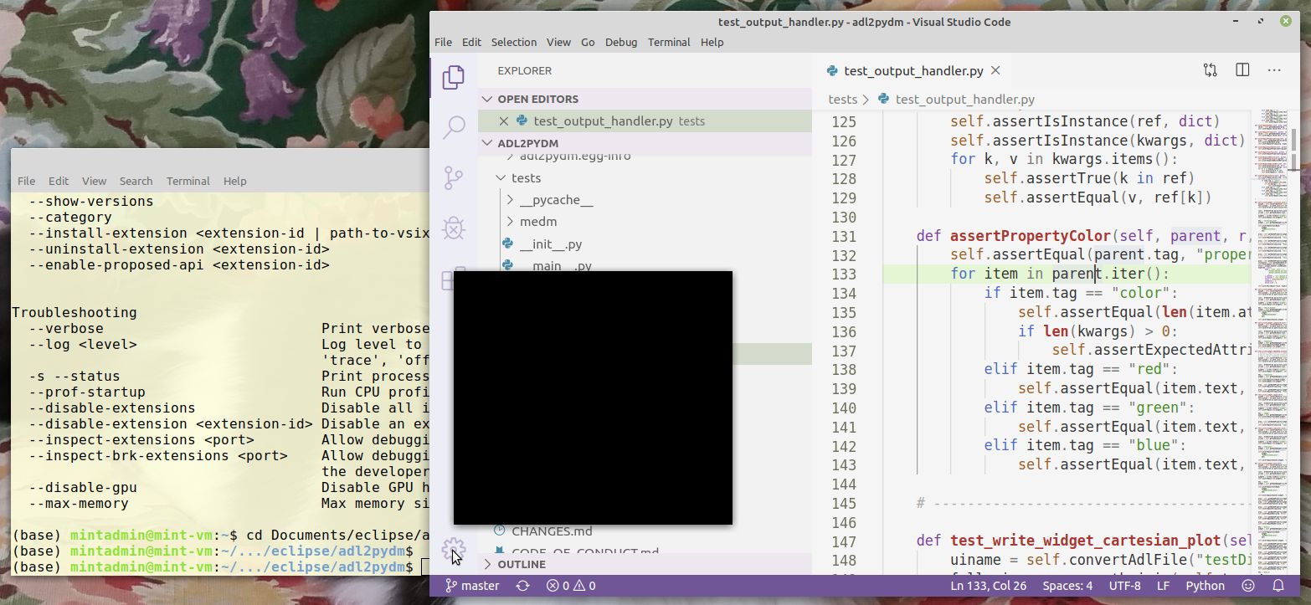Click the Ln 133, Col 26 cursor position

(x=989, y=586)
